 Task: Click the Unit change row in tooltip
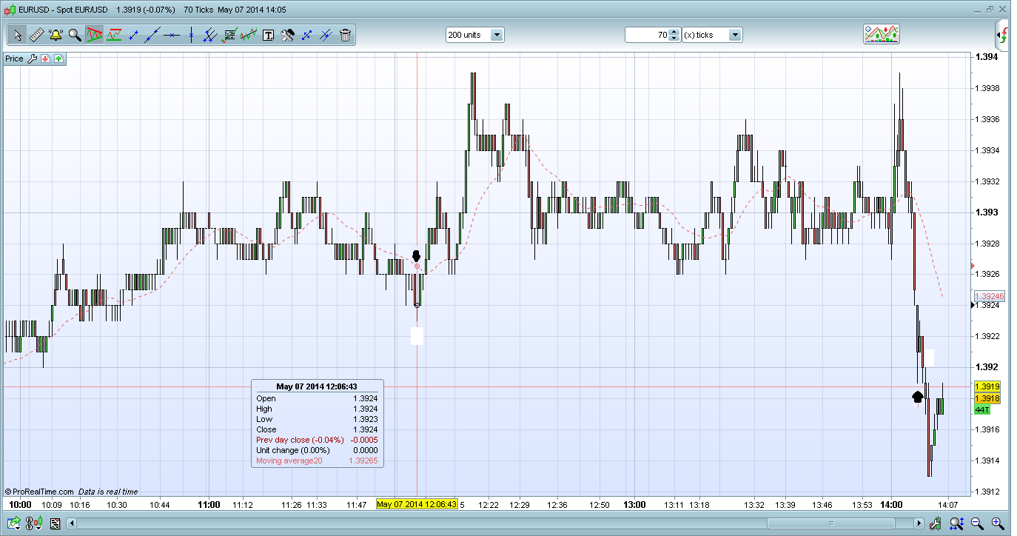click(317, 450)
